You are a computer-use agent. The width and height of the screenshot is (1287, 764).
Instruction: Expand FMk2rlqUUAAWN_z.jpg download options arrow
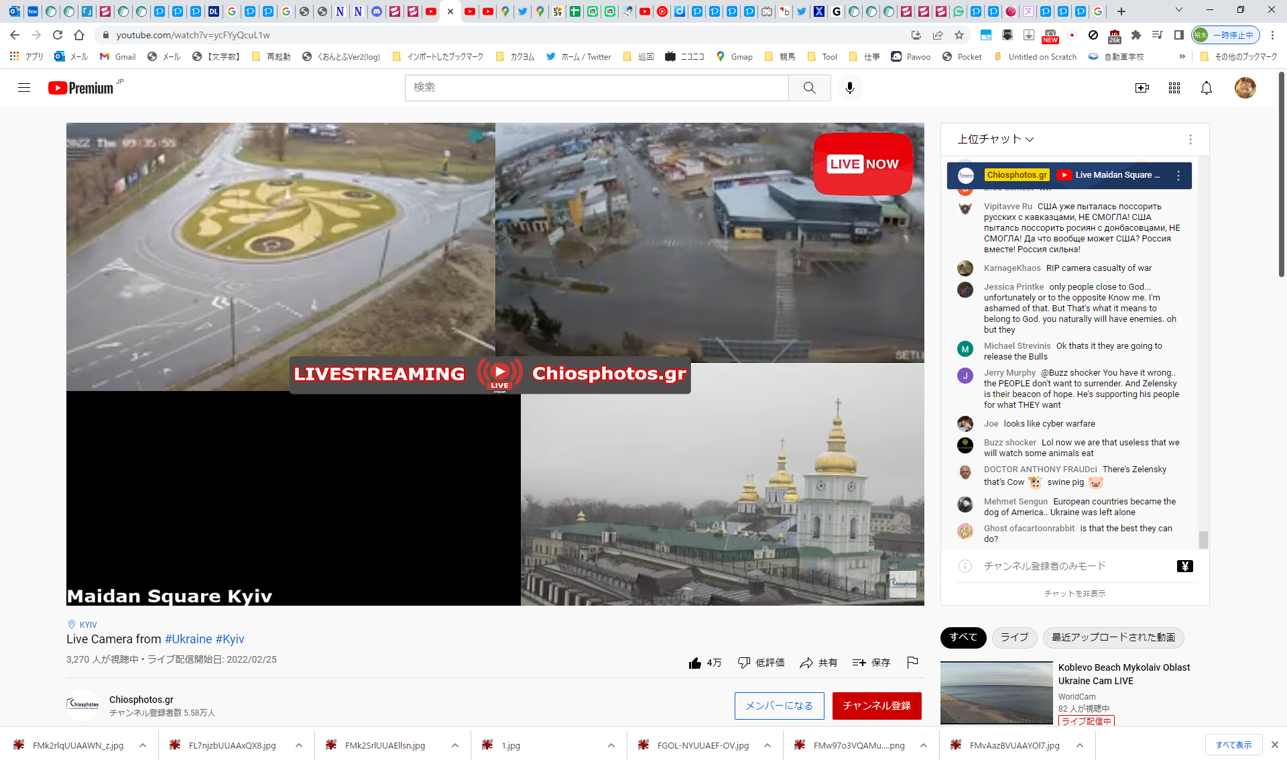point(143,745)
